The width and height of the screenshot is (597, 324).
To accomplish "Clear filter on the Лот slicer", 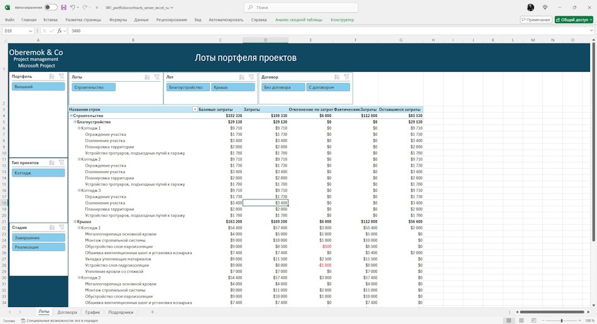I will point(251,77).
